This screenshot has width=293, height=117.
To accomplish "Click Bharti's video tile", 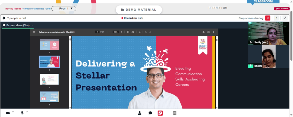I will coord(268,56).
